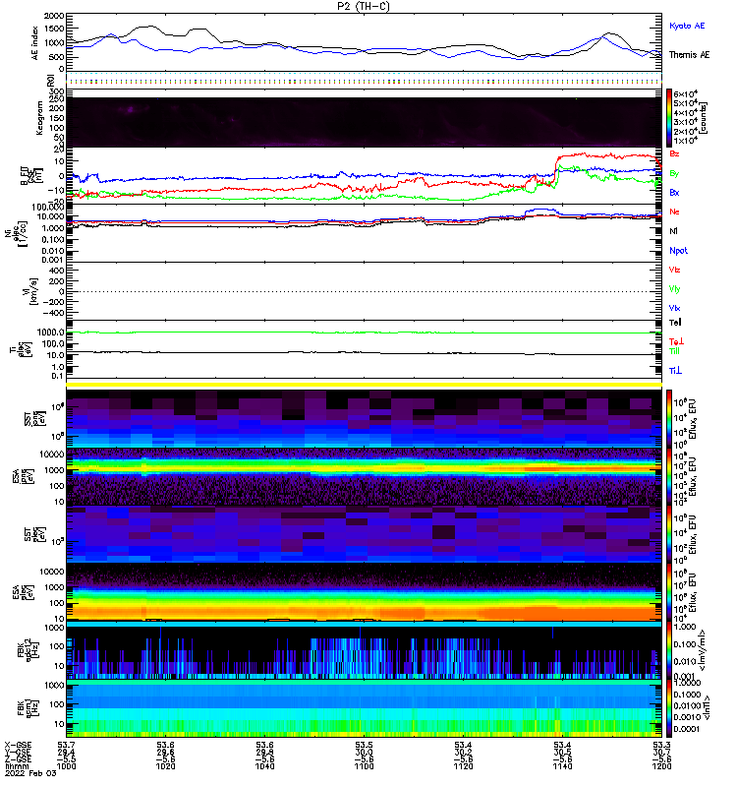Screen dimensions: 737x787
Task: Click the 1000.0 tick on temperature axis
Action: [x=51, y=333]
